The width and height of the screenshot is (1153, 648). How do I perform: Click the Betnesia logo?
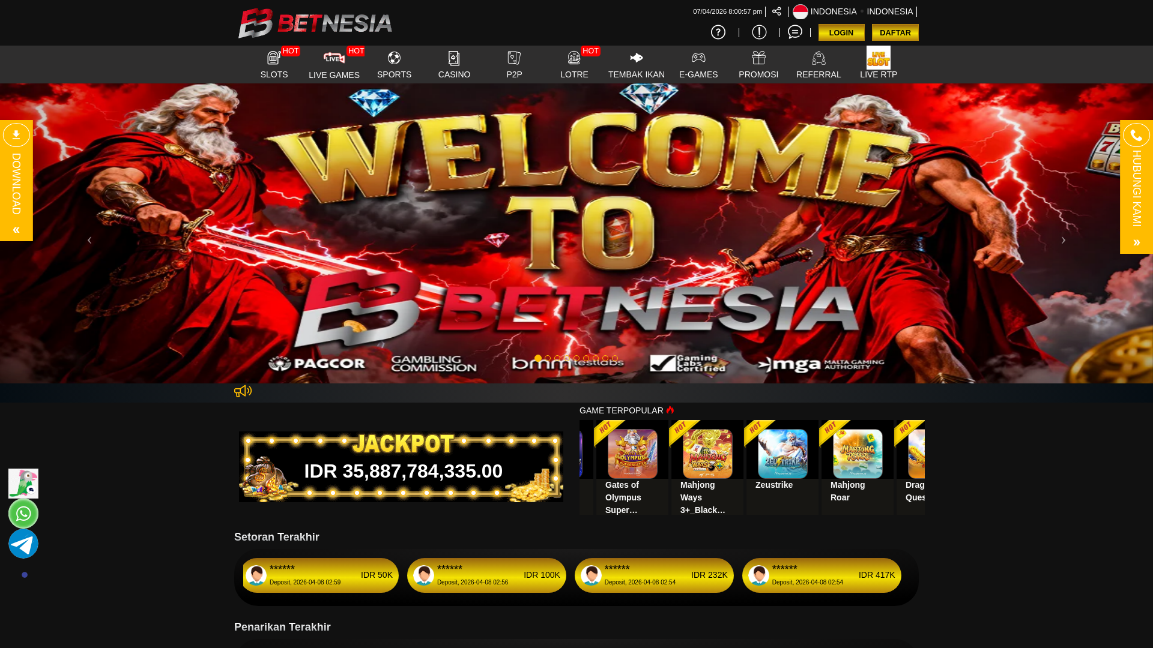(x=315, y=23)
